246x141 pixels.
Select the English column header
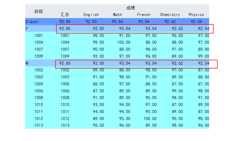pyautogui.click(x=91, y=15)
